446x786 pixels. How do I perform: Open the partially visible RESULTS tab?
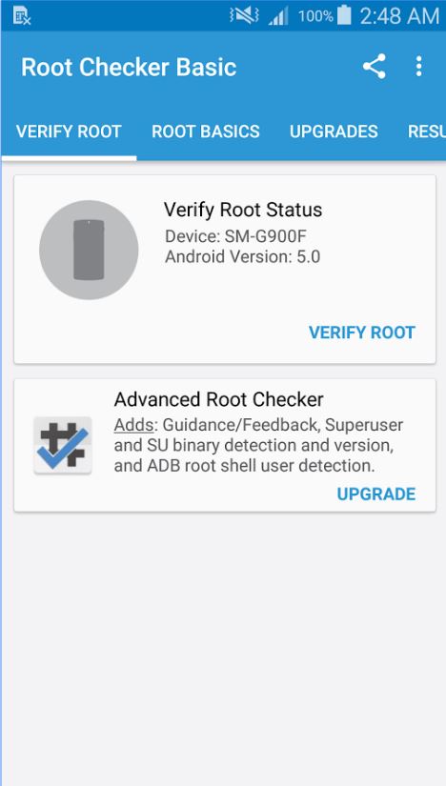coord(426,131)
